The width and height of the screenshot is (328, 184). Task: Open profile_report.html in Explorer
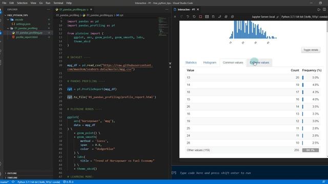27,37
